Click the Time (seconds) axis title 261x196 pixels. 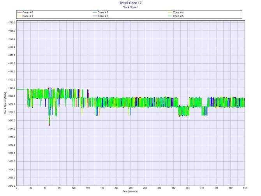click(130, 191)
